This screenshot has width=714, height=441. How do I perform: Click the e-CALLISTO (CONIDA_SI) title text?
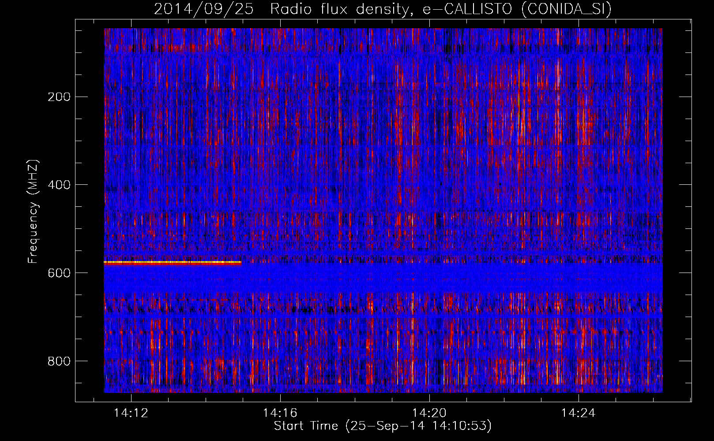pos(517,9)
